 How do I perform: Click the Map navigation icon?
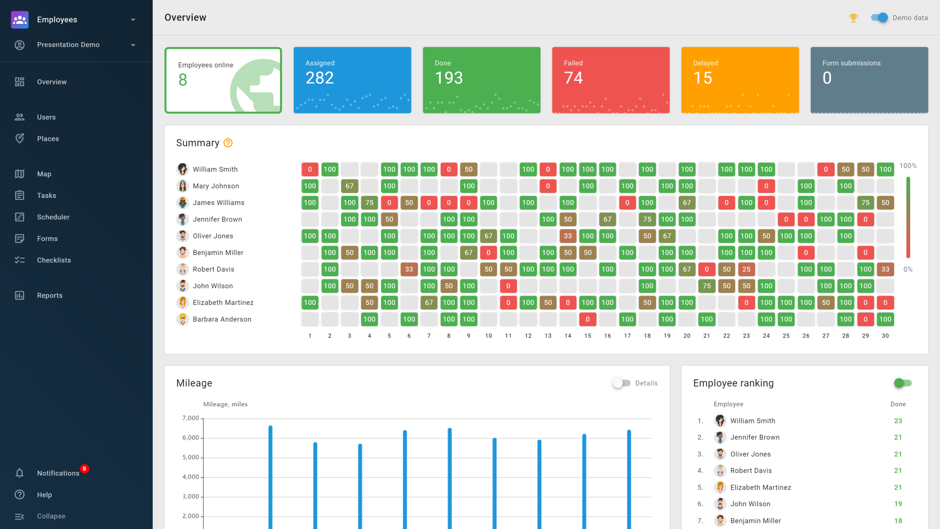[19, 173]
